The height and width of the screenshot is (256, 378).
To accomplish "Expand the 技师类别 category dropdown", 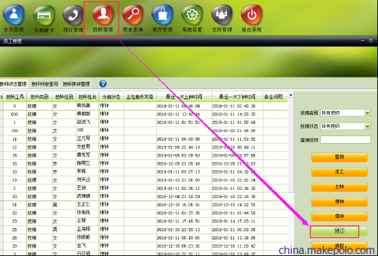I will 367,112.
